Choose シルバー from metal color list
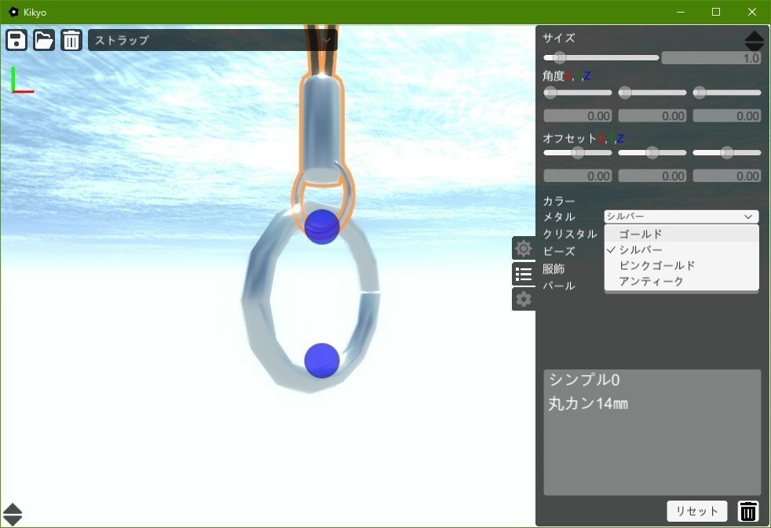This screenshot has width=771, height=528. pos(681,249)
